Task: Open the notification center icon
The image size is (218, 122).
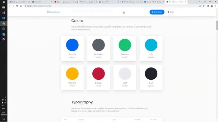Action: (4, 119)
